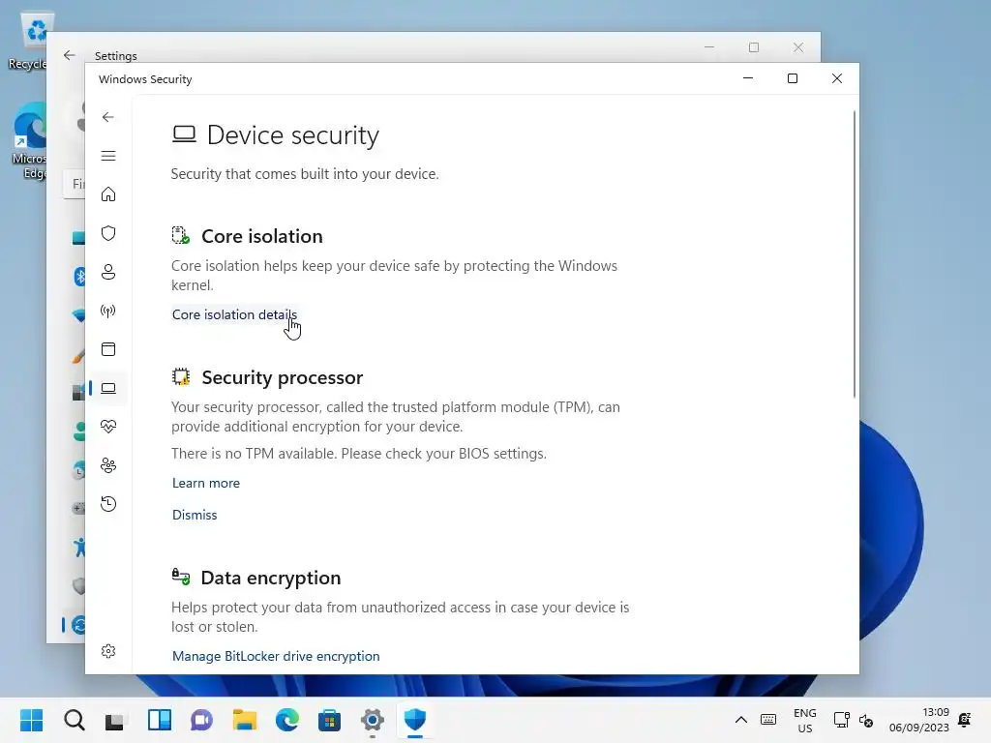Click back arrow in Settings window

70,55
